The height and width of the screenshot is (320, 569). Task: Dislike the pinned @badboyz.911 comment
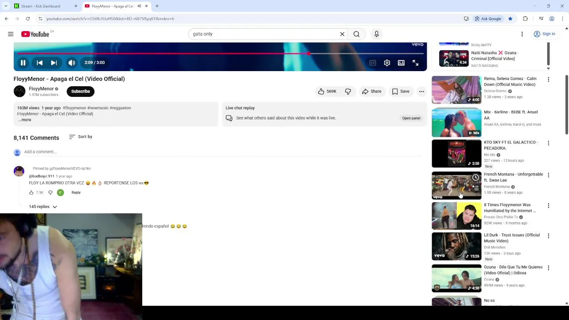click(x=50, y=192)
